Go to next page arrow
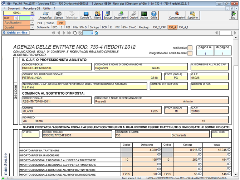 64,33
